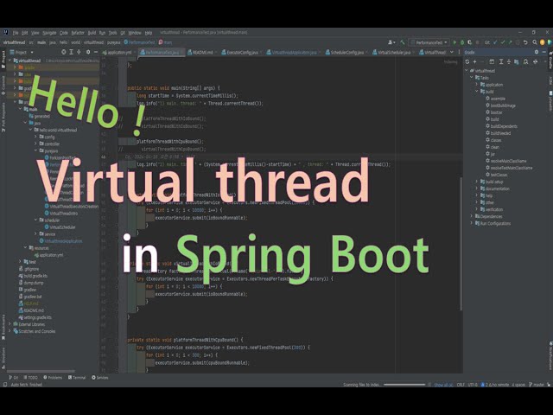Select clean task in Gradle panel
The width and height of the screenshot is (553, 415).
[x=493, y=147]
